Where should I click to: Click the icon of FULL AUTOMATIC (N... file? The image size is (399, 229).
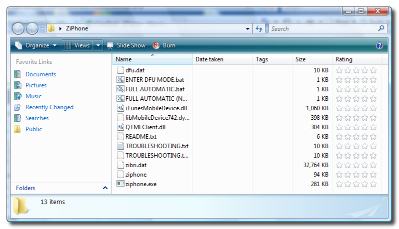pos(120,98)
